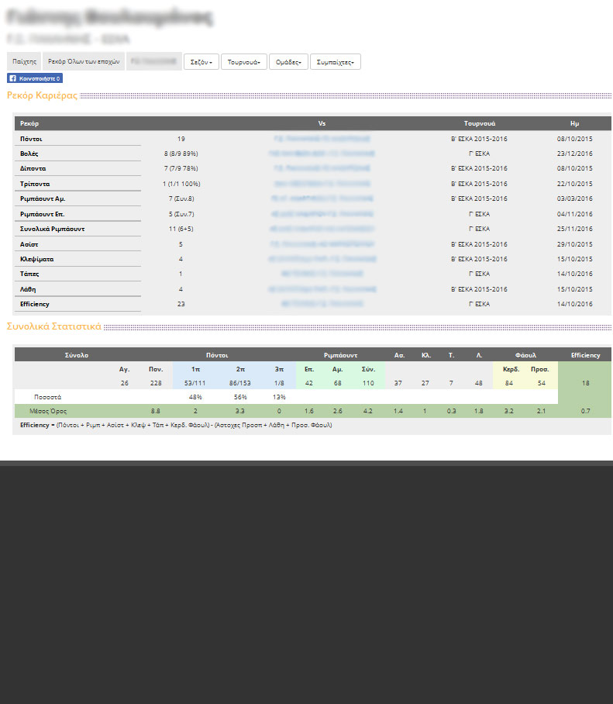
Task: Click the 23/12/2016 date in Βολές row
Action: (574, 154)
